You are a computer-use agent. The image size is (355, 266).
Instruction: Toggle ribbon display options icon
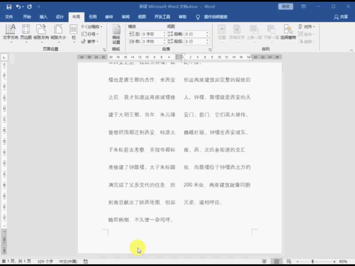[303, 7]
